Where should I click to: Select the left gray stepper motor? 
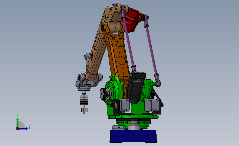pyautogui.click(x=124, y=105)
